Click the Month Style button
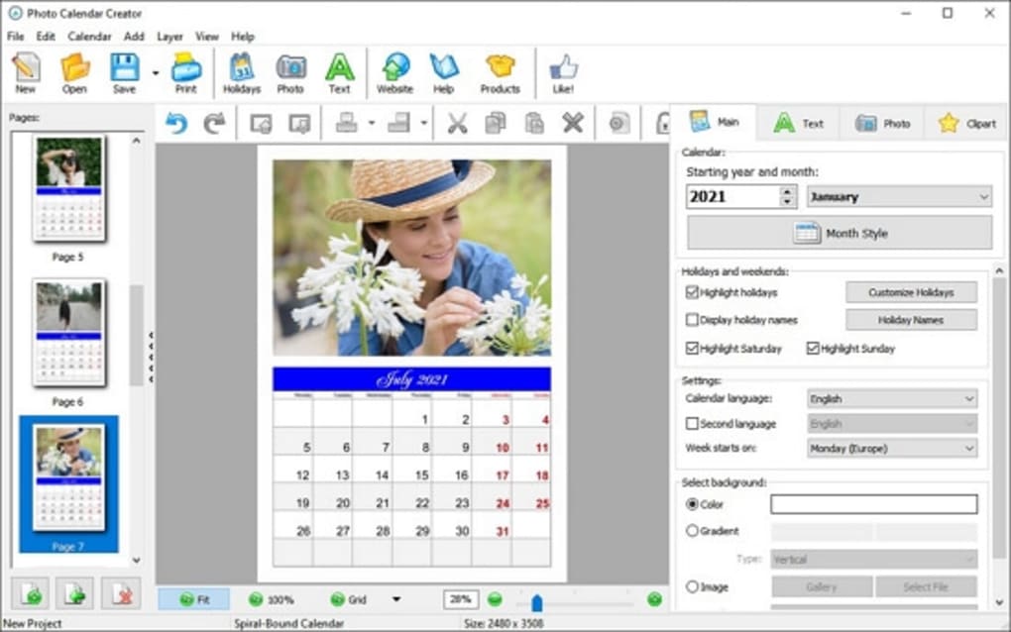 click(838, 233)
